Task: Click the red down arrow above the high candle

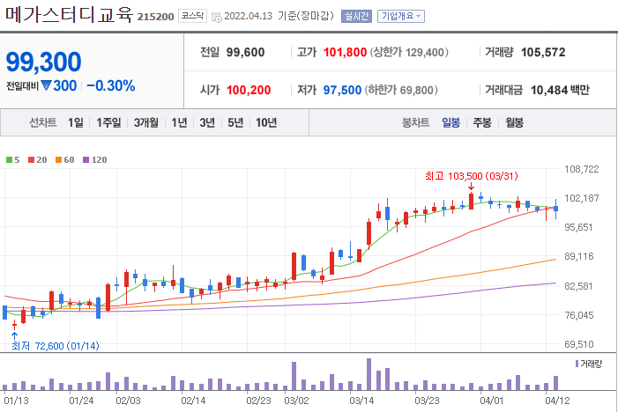Action: click(x=471, y=187)
